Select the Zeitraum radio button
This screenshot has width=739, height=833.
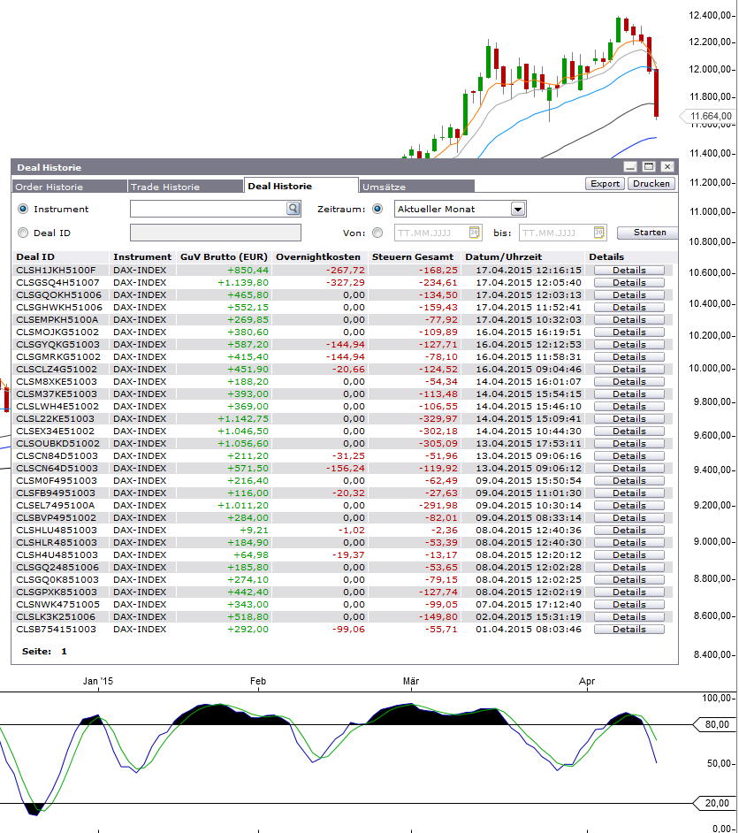(x=377, y=209)
